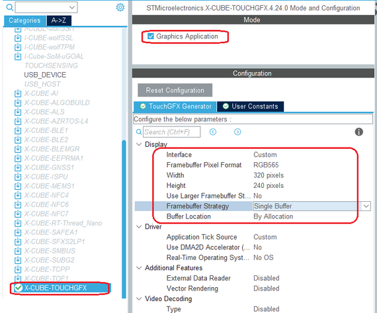
Task: Switch to the Categories tab
Action: [24, 21]
